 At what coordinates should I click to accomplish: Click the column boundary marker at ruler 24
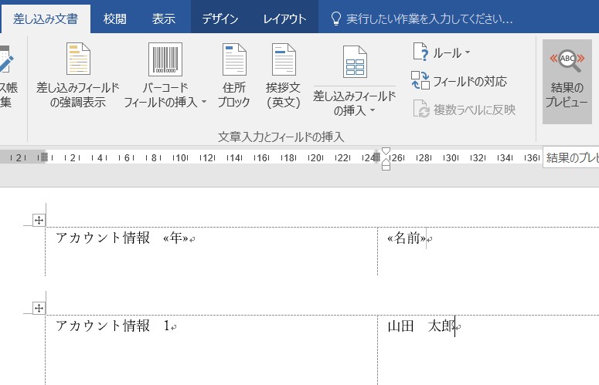pyautogui.click(x=377, y=157)
